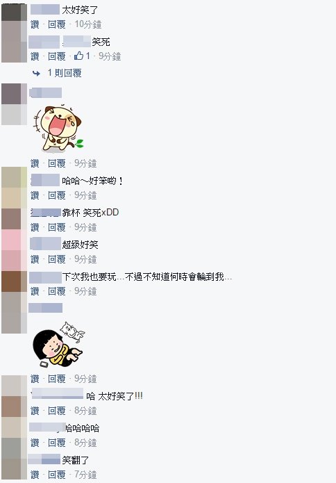Reply to the 哈哈哈哈 comment
Image resolution: width=336 pixels, height=483 pixels.
pos(57,443)
